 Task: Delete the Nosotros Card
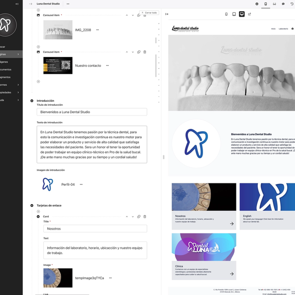[x=145, y=216]
